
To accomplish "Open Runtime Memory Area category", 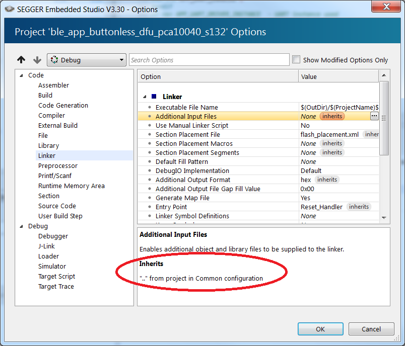I will 72,186.
